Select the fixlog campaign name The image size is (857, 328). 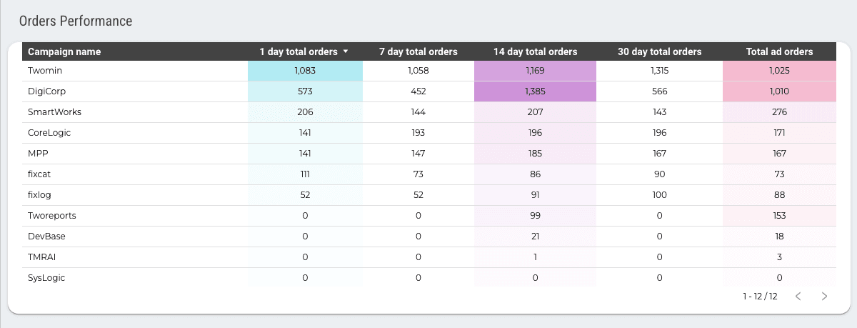[40, 195]
